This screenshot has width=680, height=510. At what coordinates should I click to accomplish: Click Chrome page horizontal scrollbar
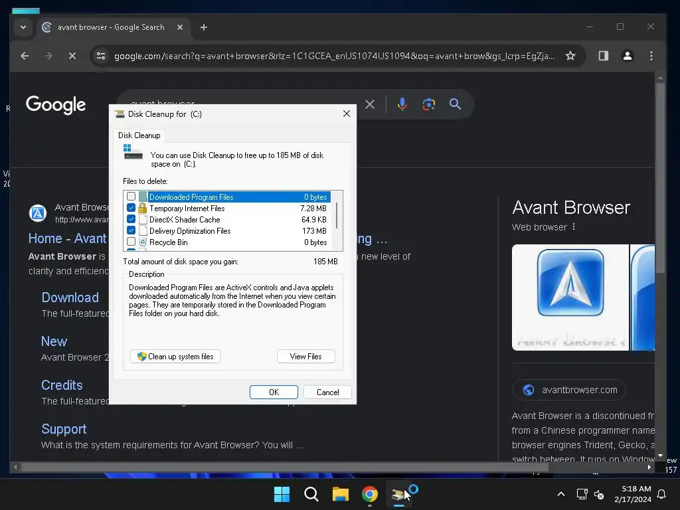pos(285,467)
